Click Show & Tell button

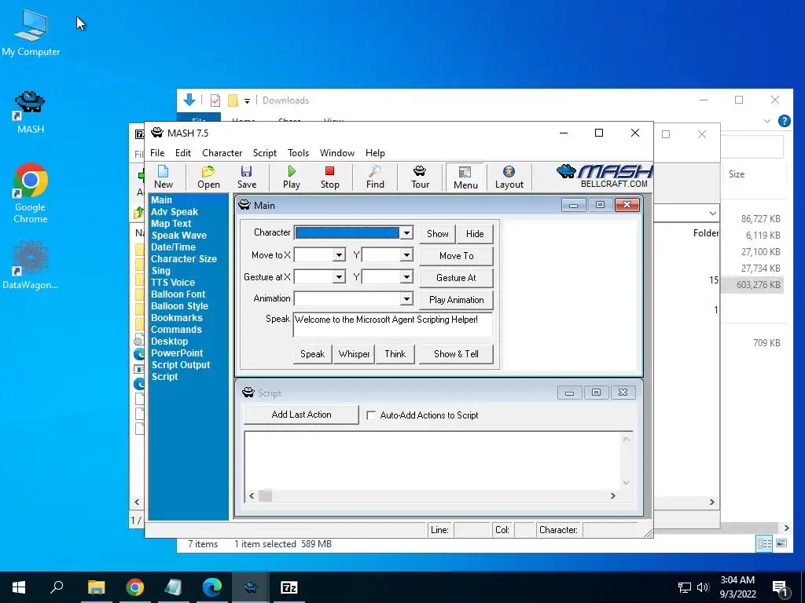pyautogui.click(x=456, y=354)
